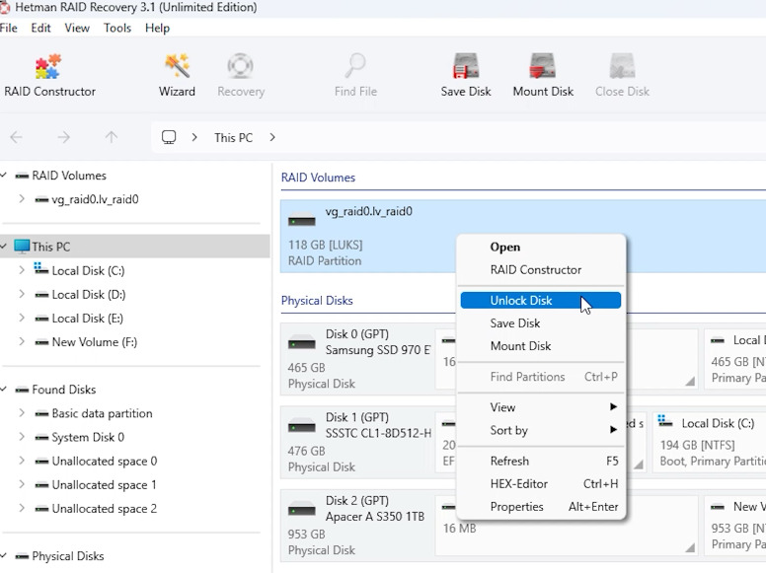This screenshot has width=766, height=573.
Task: Select New Volume (F:) in tree
Action: pyautogui.click(x=95, y=342)
